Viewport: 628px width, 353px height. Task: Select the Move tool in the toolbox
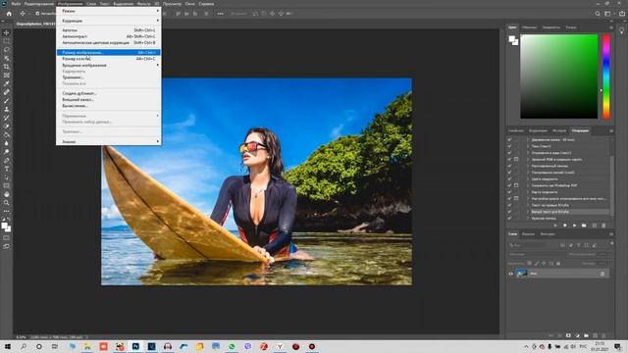(7, 32)
